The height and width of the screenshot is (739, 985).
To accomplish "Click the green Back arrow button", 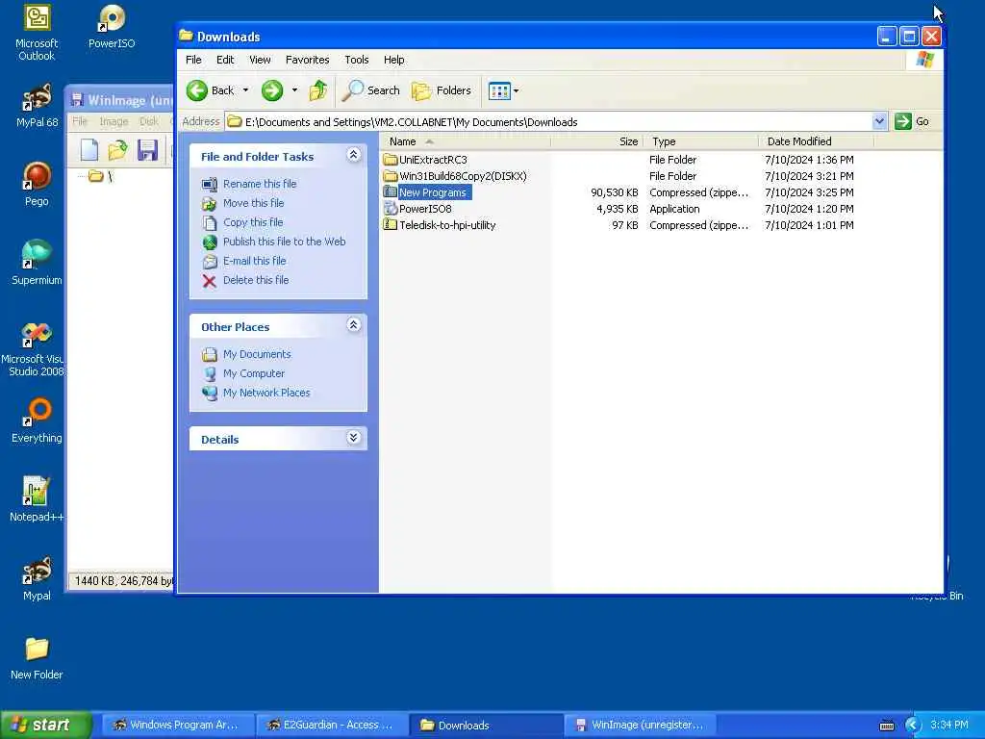I will (x=197, y=90).
